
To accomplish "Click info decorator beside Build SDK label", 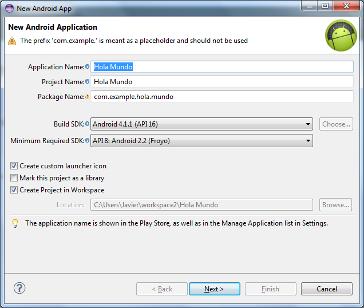I will coord(87,124).
